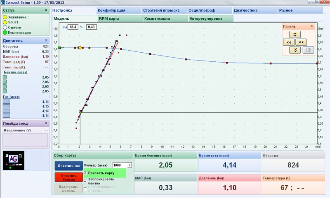The image size is (330, 198).
Task: Toggle the Заблокировать бензин checkbox
Action: (85, 179)
